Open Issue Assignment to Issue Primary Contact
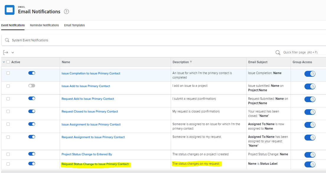This screenshot has width=326, height=173. click(91, 124)
